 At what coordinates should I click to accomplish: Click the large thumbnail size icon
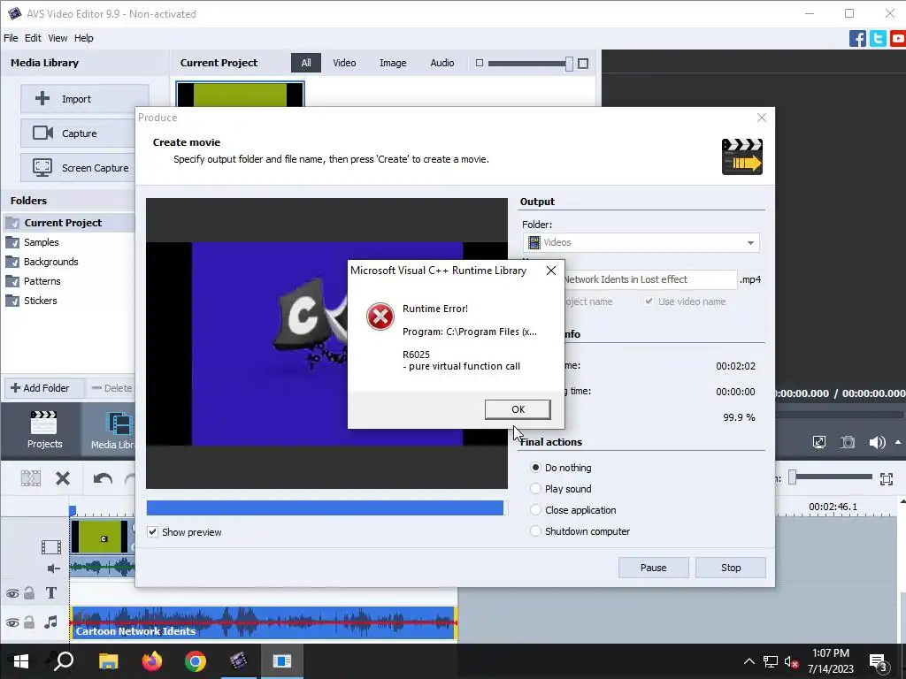point(583,64)
